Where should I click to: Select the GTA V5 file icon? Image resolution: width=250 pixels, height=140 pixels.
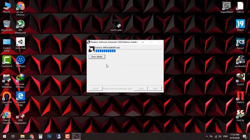point(240,8)
